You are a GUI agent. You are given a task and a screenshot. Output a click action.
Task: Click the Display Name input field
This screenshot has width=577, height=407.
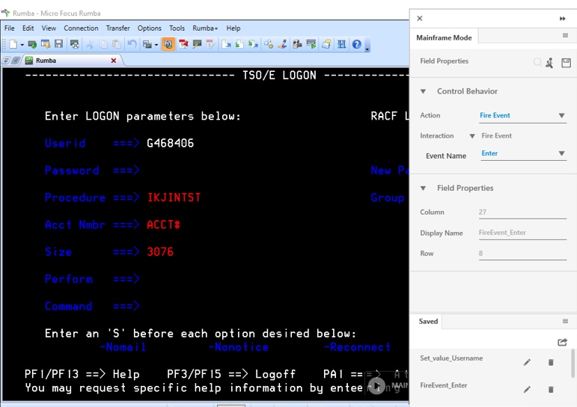pos(522,233)
